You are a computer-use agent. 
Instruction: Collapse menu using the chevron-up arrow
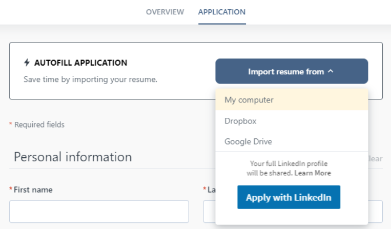(x=331, y=71)
